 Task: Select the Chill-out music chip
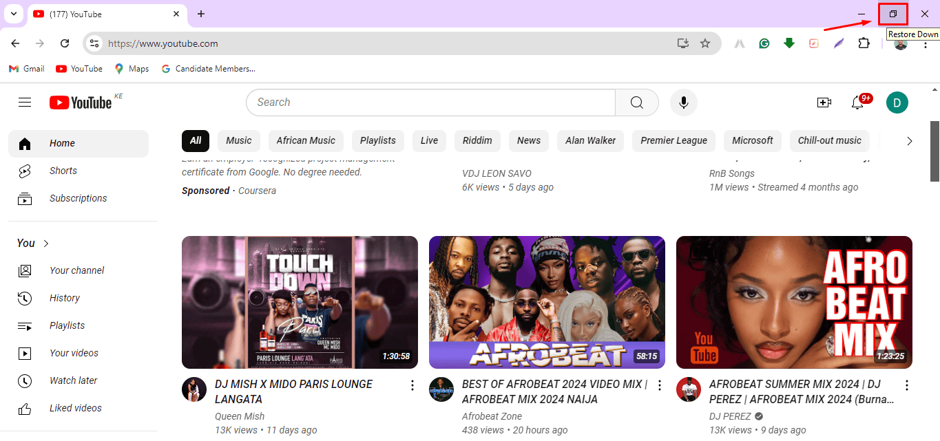tap(830, 140)
